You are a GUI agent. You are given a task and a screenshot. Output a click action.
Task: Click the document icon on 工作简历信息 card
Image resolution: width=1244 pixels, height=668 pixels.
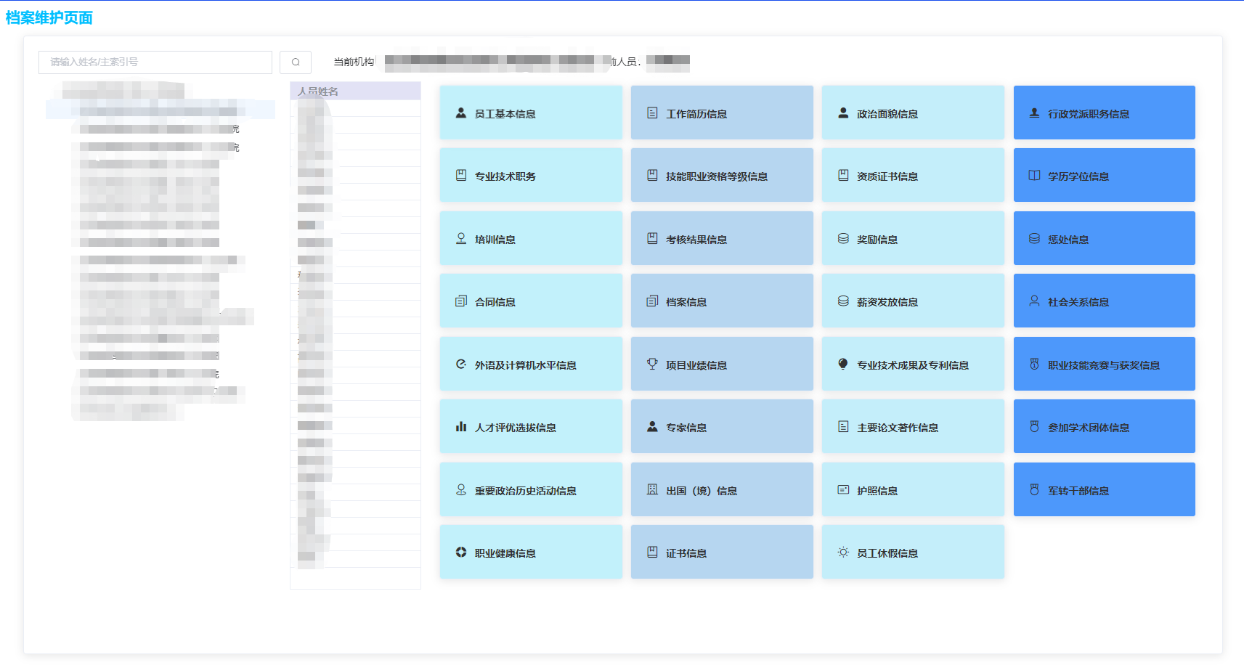point(652,113)
